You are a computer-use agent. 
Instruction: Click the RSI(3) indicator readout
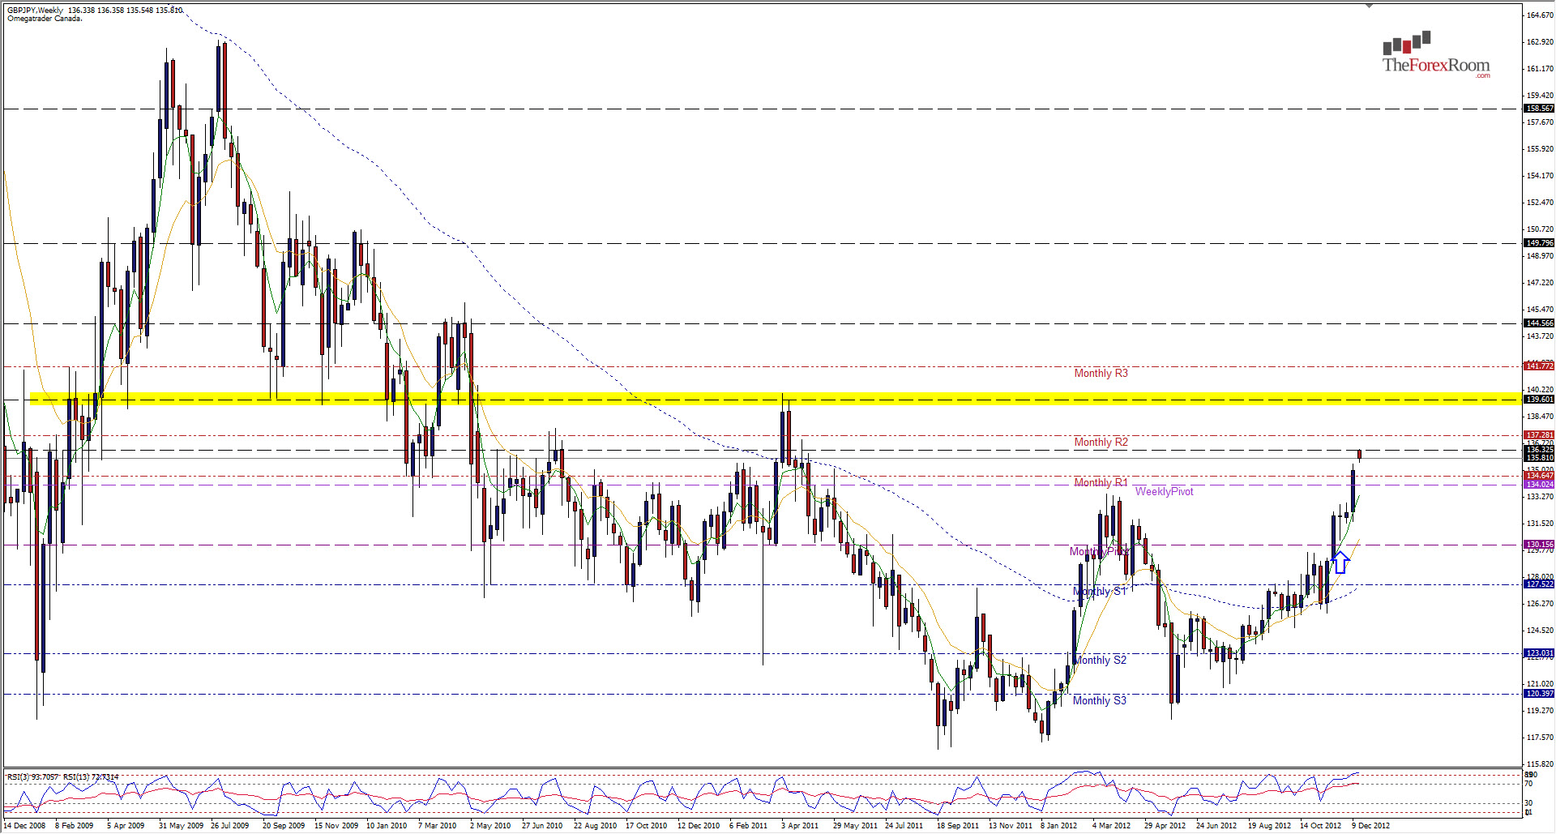coord(33,776)
